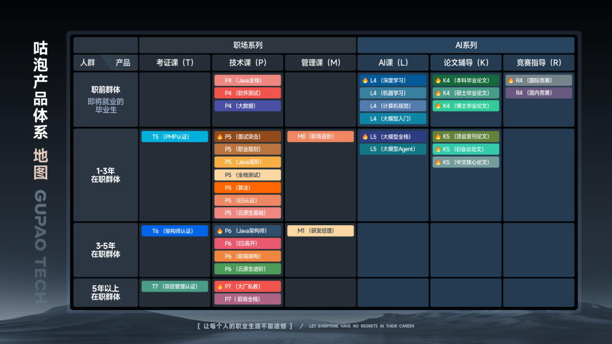Select the AI课 (L) column header
Image resolution: width=612 pixels, height=344 pixels.
(393, 63)
